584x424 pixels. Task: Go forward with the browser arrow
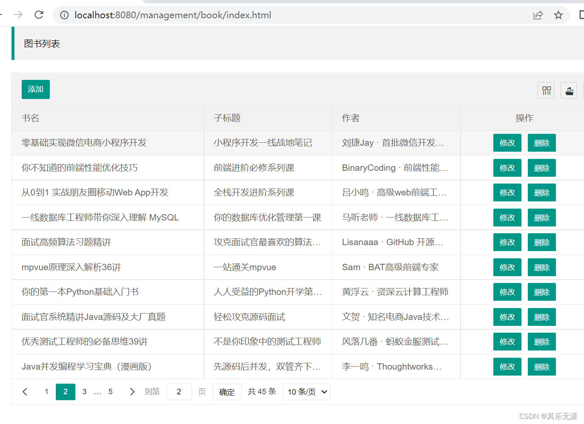[x=18, y=15]
